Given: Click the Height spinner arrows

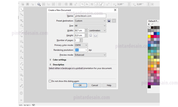Looking at the screenshot, I should click(x=86, y=35).
